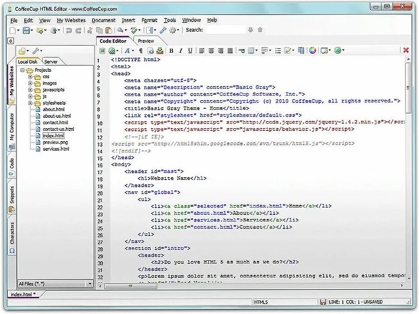This screenshot has width=419, height=314.
Task: Open the color wheel picker
Action: point(313,50)
